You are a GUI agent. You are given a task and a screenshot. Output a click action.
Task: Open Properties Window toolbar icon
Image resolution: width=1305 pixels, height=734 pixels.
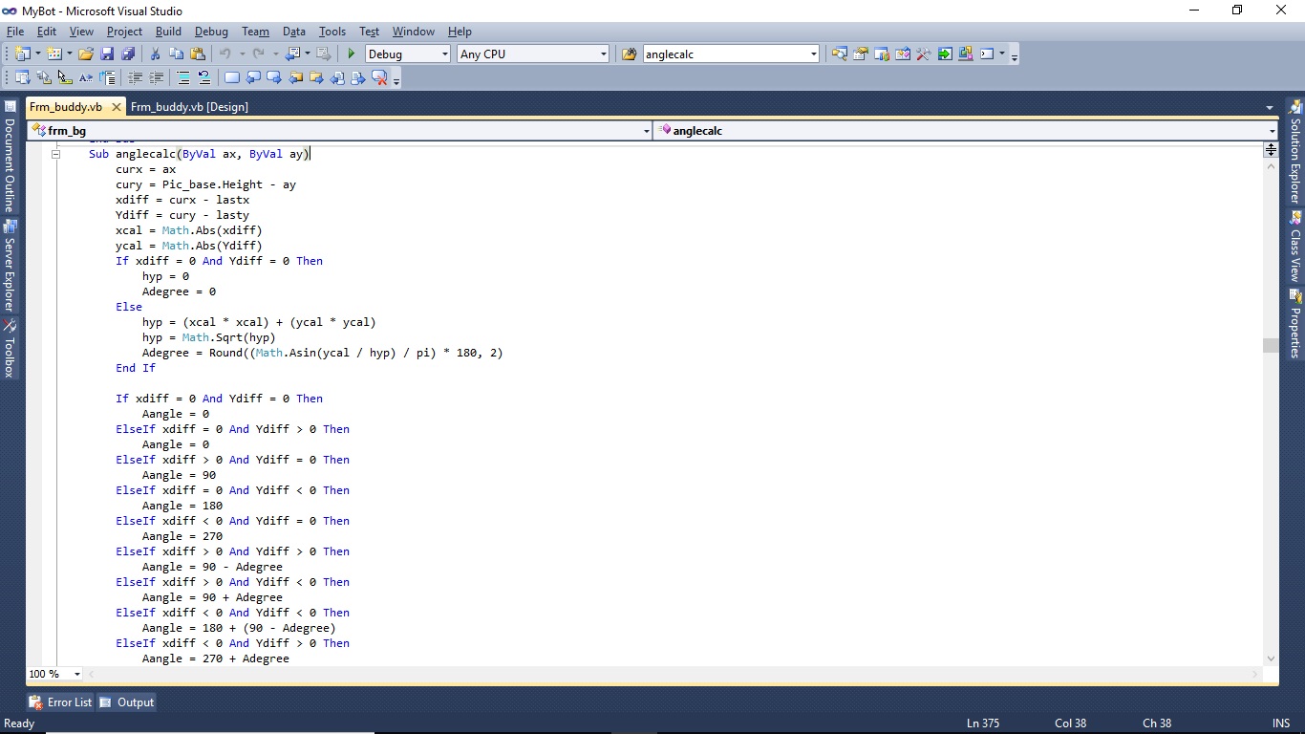tap(860, 54)
